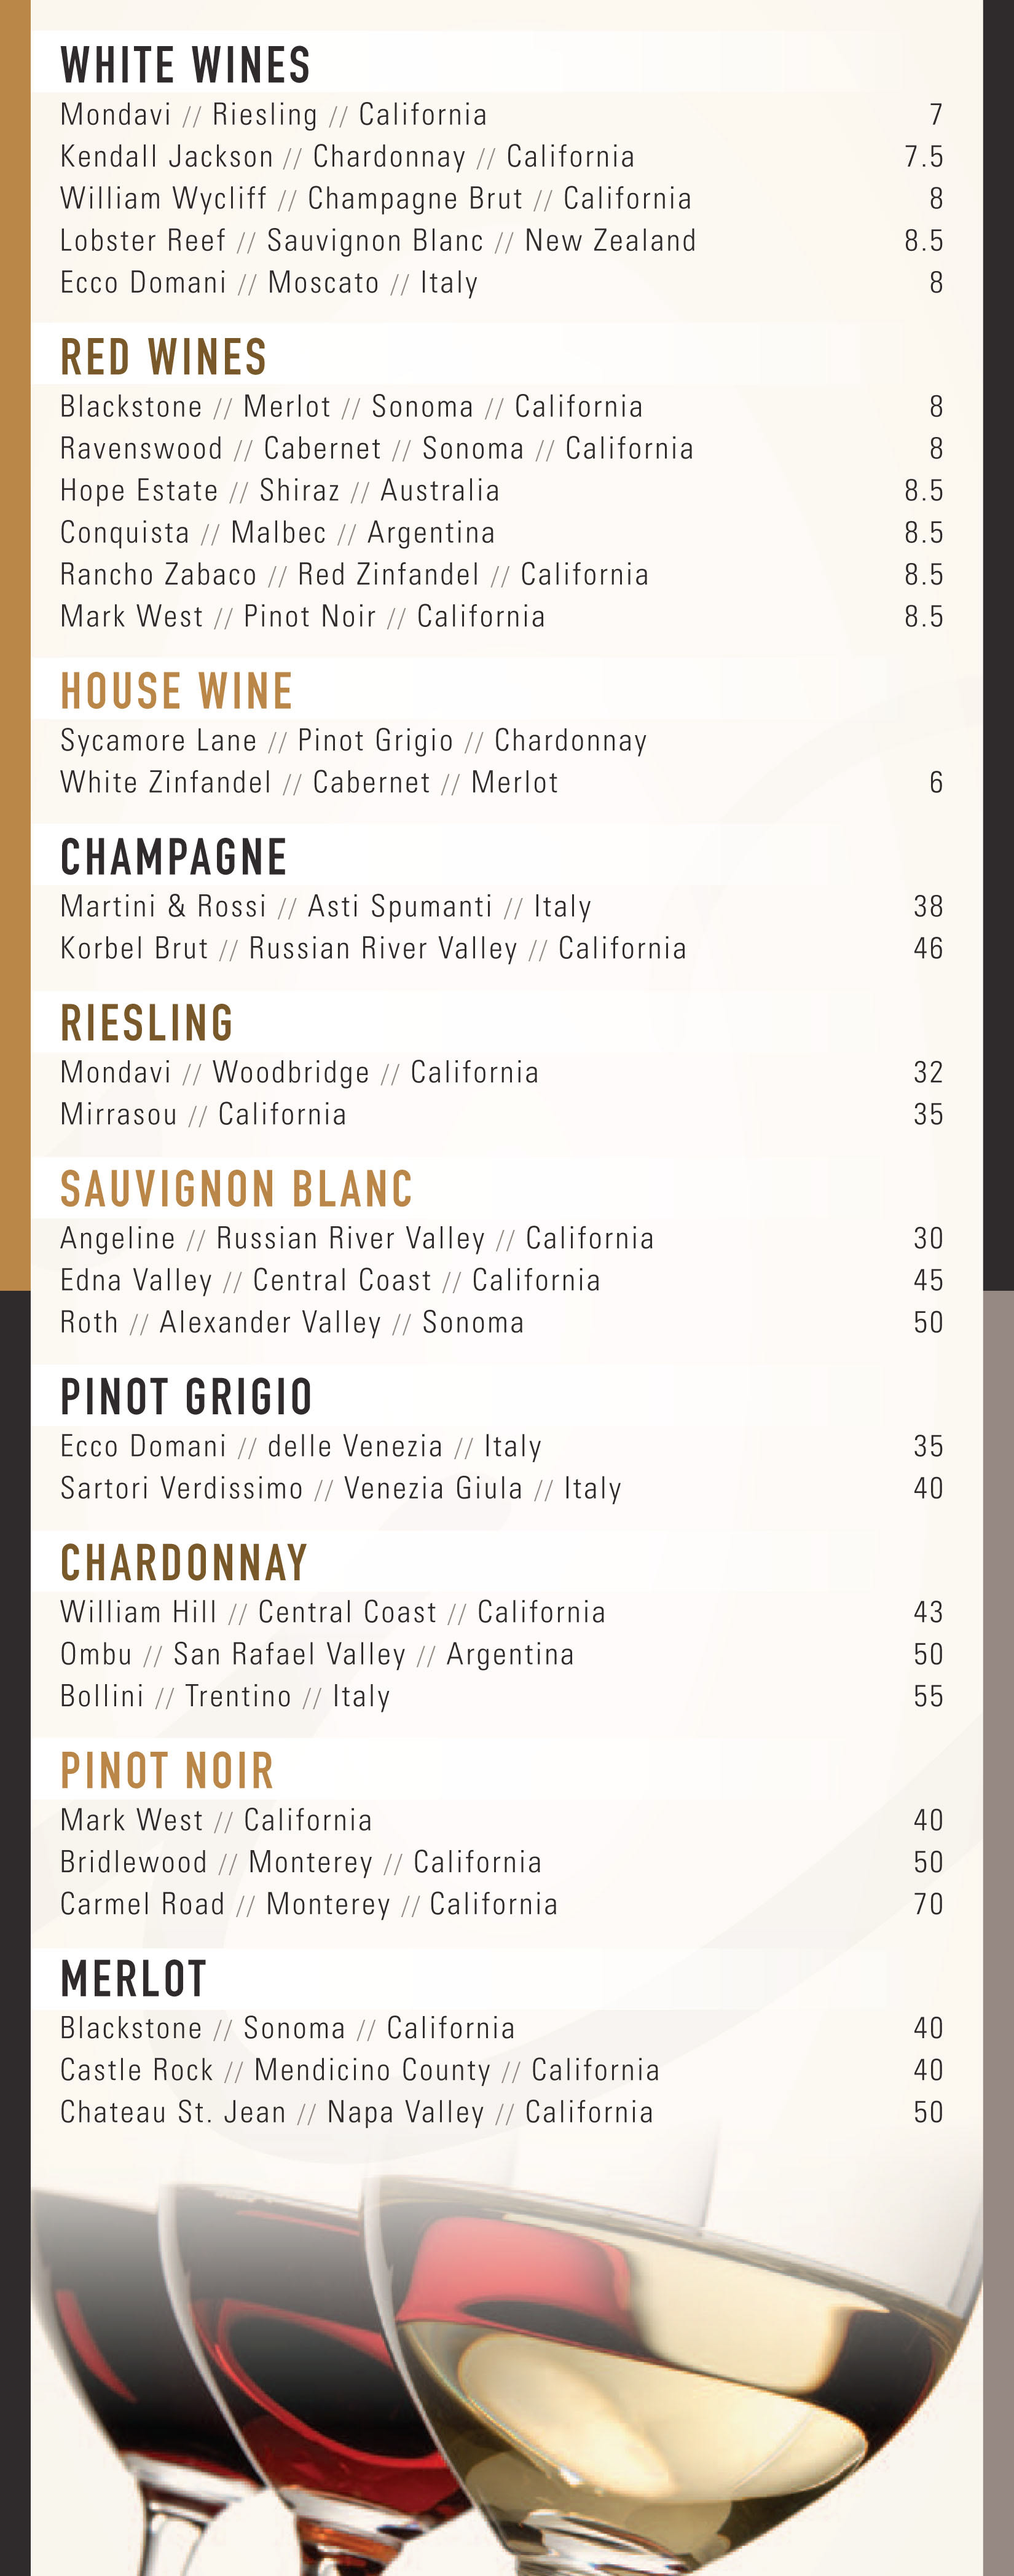Click the Champagne section heading
Viewport: 1014px width, 2576px height.
click(x=174, y=857)
